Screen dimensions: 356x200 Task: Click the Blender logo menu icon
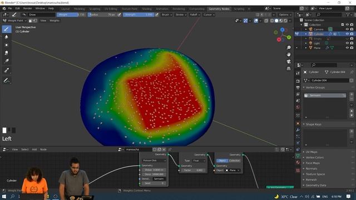click(4, 8)
